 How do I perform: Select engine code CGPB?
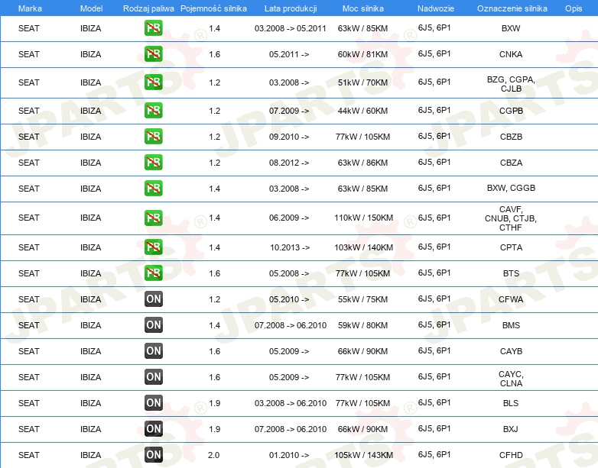(511, 111)
